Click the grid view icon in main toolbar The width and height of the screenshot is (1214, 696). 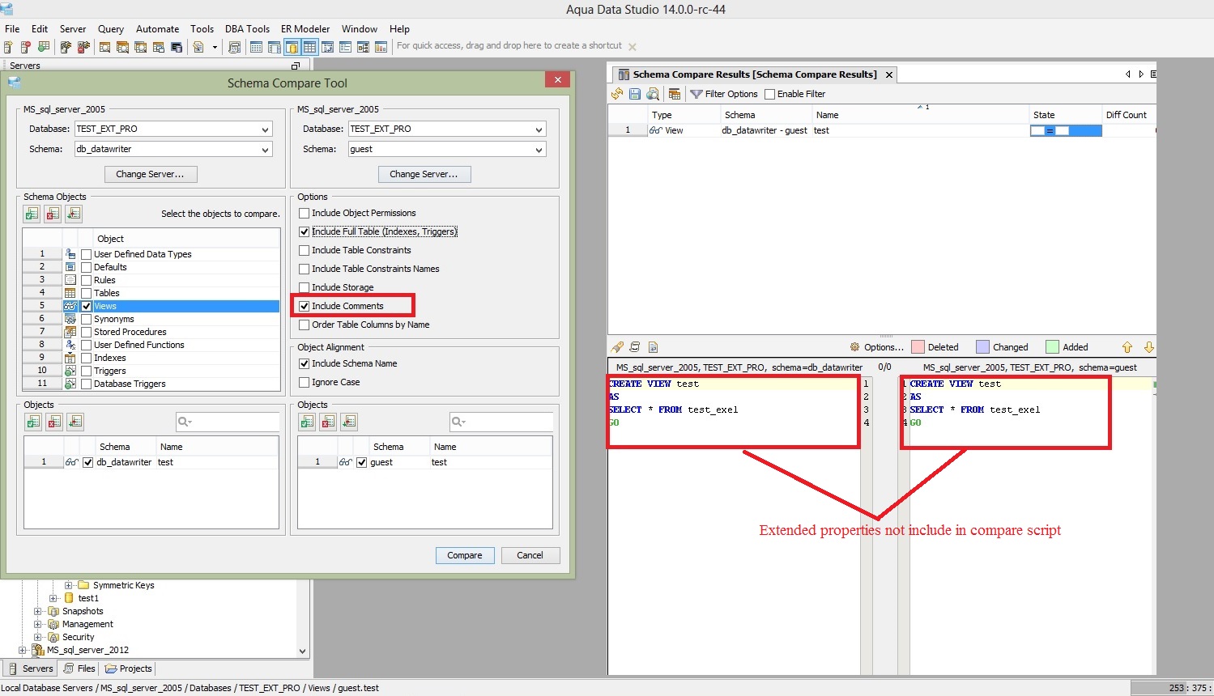[x=309, y=47]
